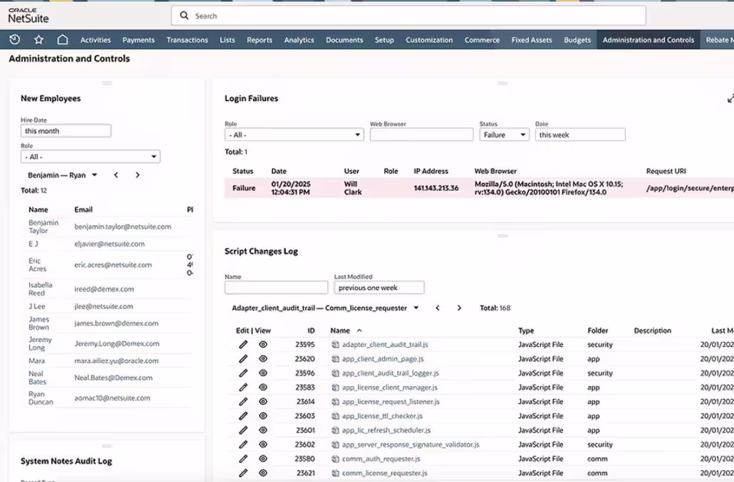The width and height of the screenshot is (734, 482).
Task: View comm_license_requester.js using the eye icon
Action: tap(263, 473)
